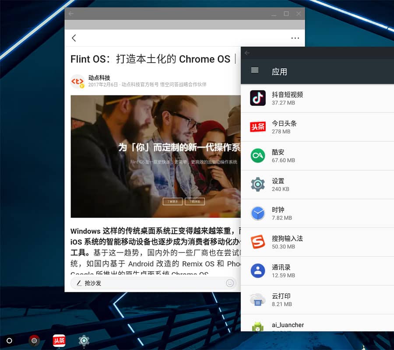Click the 37.27 MB size text
This screenshot has height=350, width=394.
click(x=283, y=103)
